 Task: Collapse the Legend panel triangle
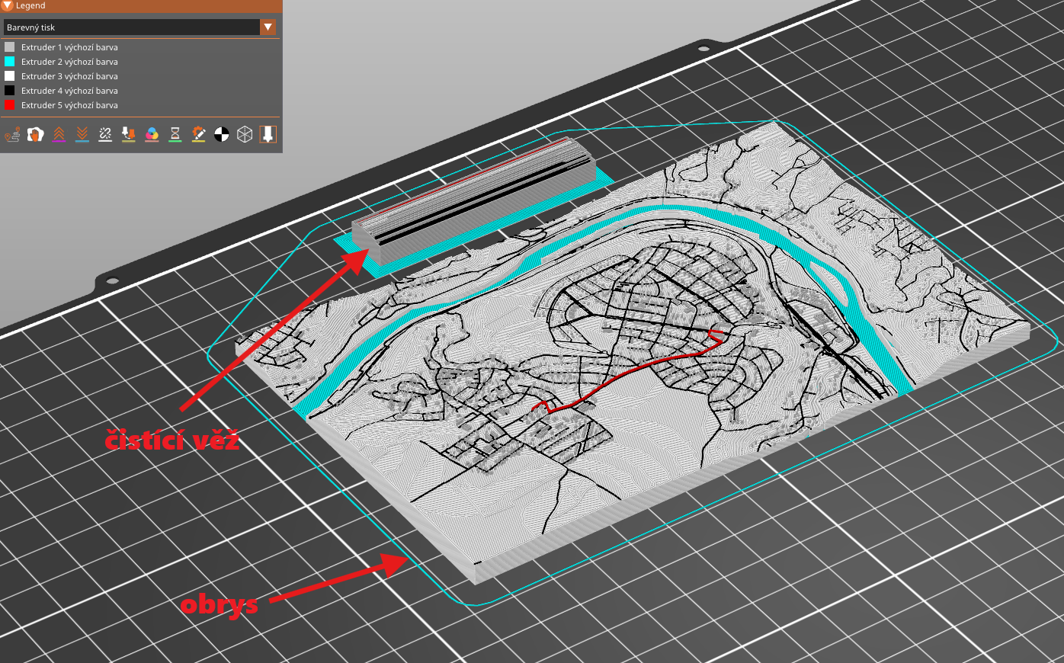pyautogui.click(x=8, y=5)
